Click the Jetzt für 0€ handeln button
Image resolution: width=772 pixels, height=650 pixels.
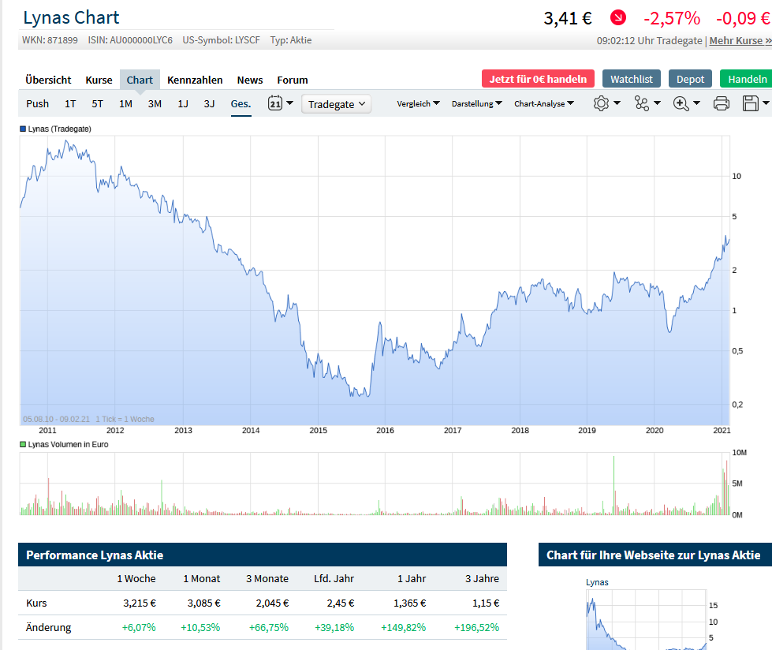(537, 79)
